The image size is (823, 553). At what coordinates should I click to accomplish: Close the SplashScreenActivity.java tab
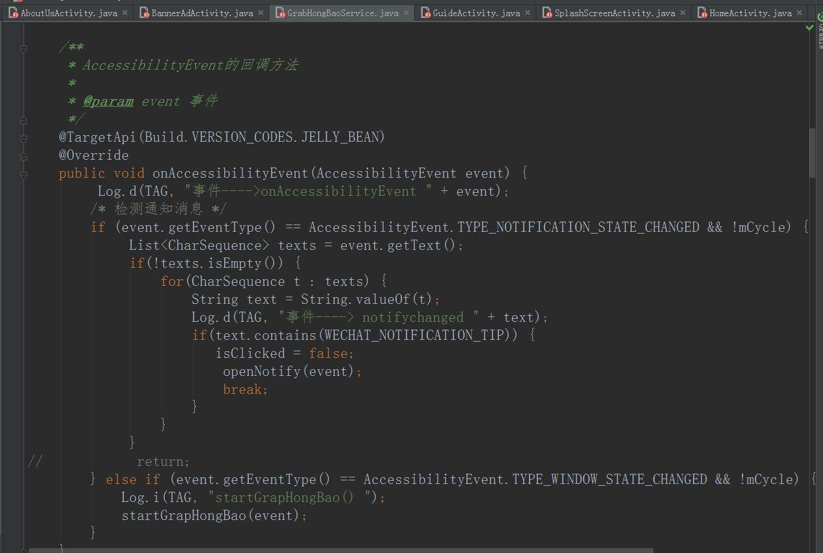(x=682, y=12)
